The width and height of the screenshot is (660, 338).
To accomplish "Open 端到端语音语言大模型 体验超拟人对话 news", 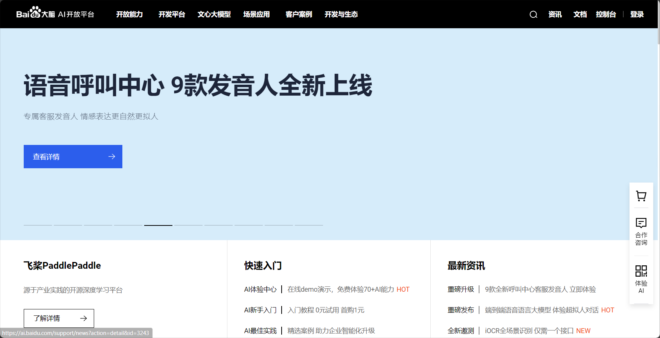I will (x=542, y=310).
